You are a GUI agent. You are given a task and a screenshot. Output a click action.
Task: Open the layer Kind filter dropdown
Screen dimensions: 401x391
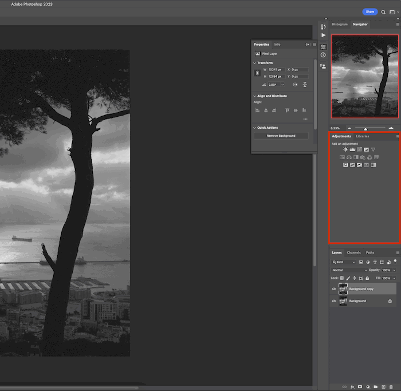coord(344,262)
